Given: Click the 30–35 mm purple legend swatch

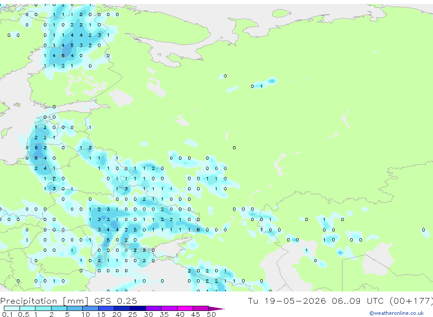Looking at the screenshot, I should click(x=154, y=308).
